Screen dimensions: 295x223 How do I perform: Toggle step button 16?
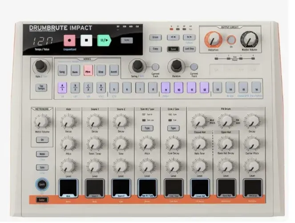click(256, 88)
